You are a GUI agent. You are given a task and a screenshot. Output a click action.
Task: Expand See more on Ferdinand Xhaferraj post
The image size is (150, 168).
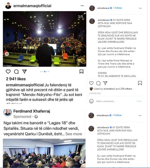pos(74,134)
